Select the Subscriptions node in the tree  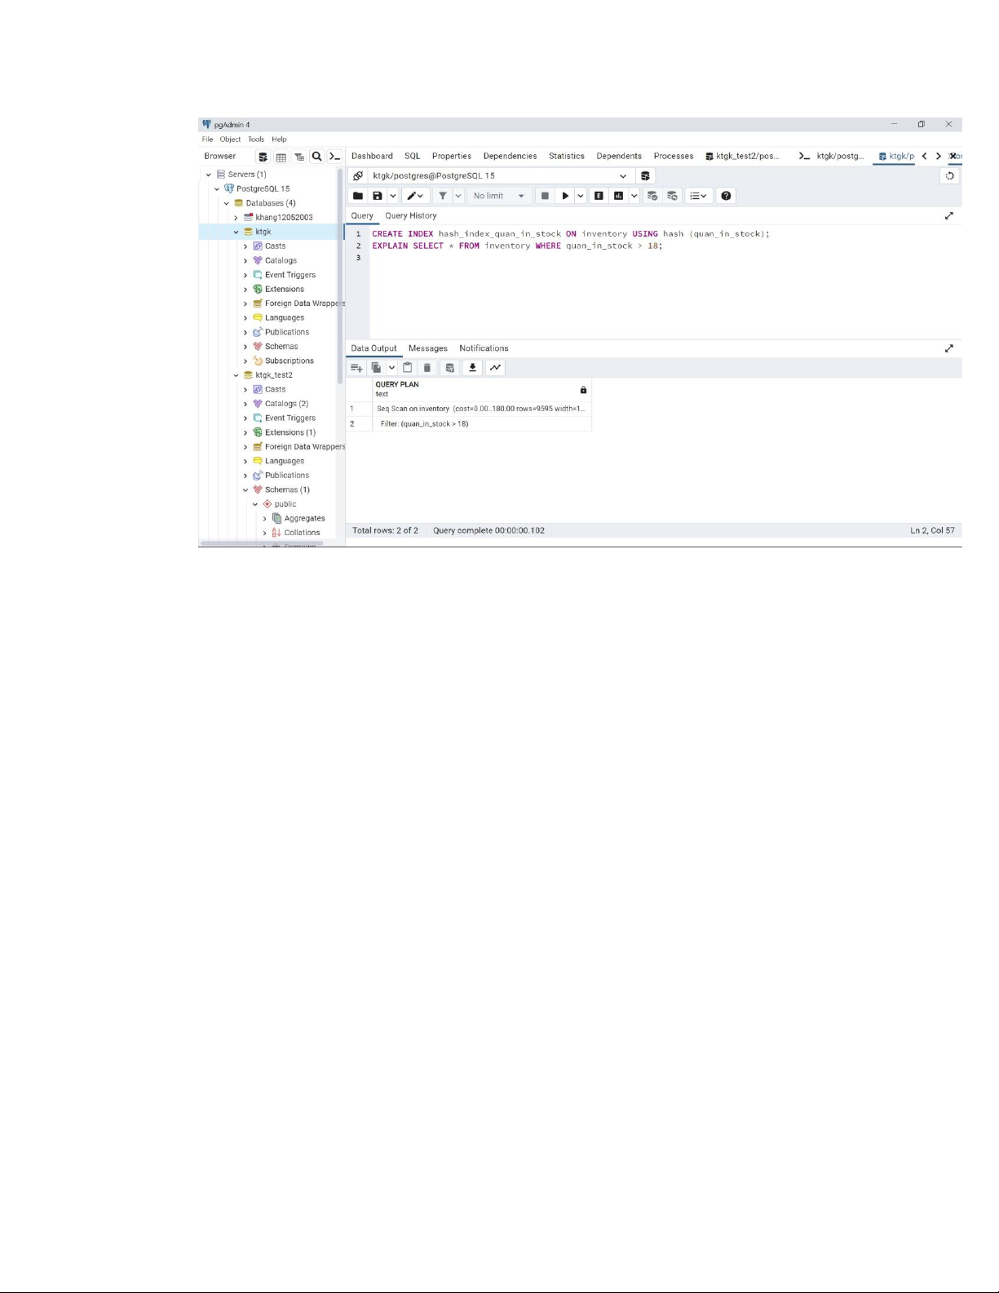[x=289, y=361]
